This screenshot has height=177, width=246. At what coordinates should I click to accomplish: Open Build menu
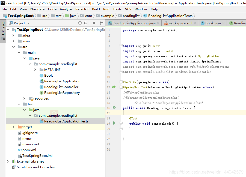[x=96, y=9]
